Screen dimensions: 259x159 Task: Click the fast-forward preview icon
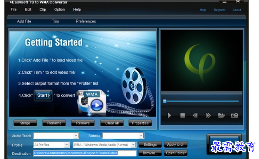tap(208, 116)
